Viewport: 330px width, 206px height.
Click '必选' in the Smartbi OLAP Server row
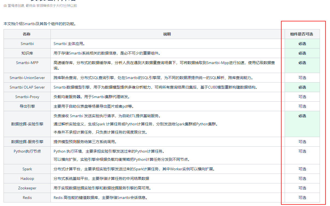click(302, 87)
